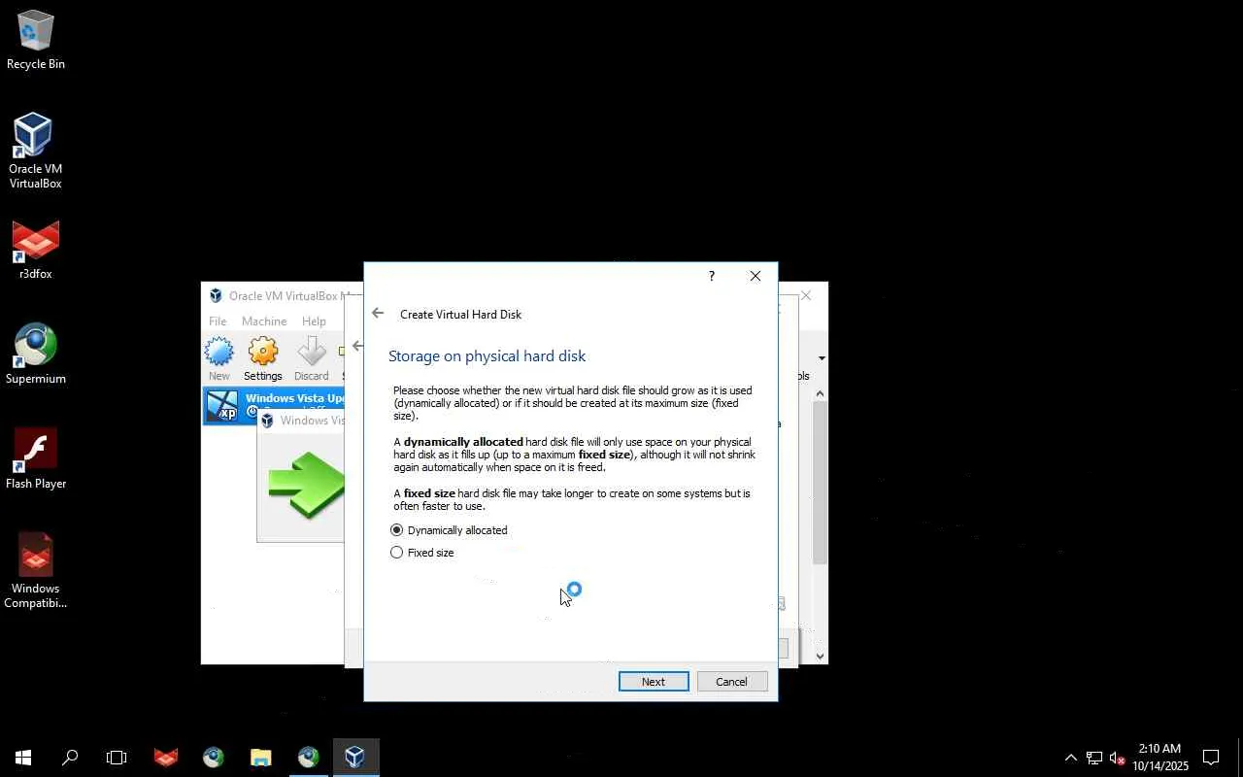Click the Supermium taskbar icon without running indicator
Screen dimensions: 1243x777
(x=214, y=758)
